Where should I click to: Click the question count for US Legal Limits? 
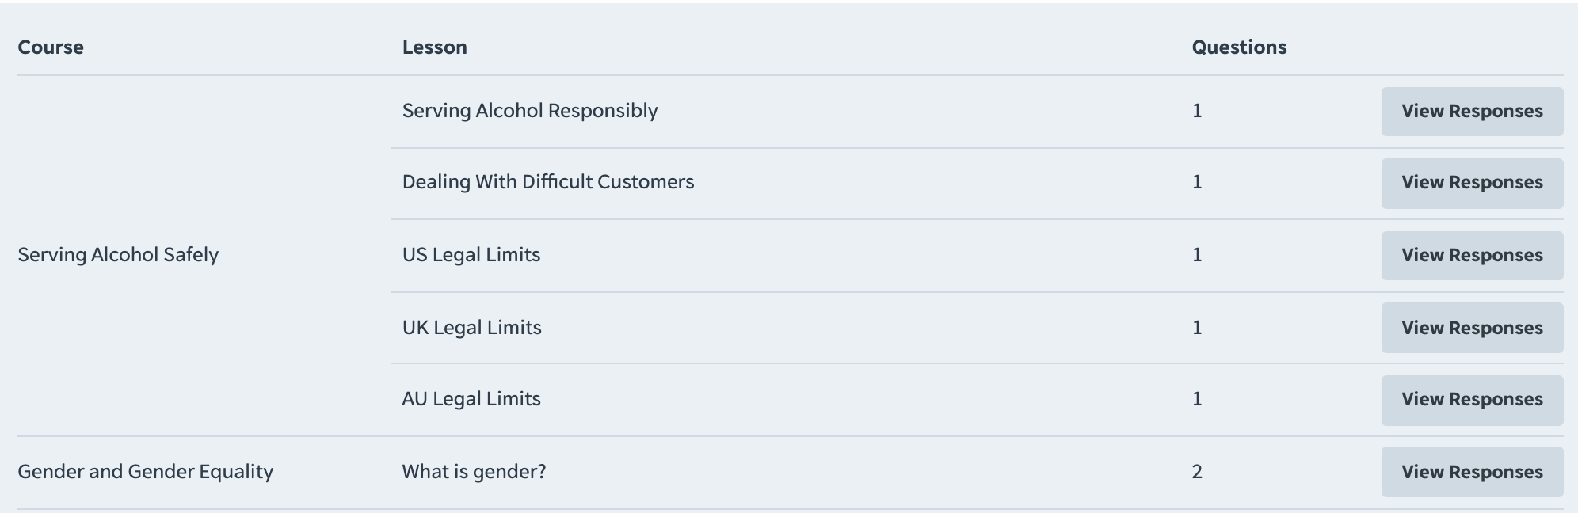click(1198, 255)
